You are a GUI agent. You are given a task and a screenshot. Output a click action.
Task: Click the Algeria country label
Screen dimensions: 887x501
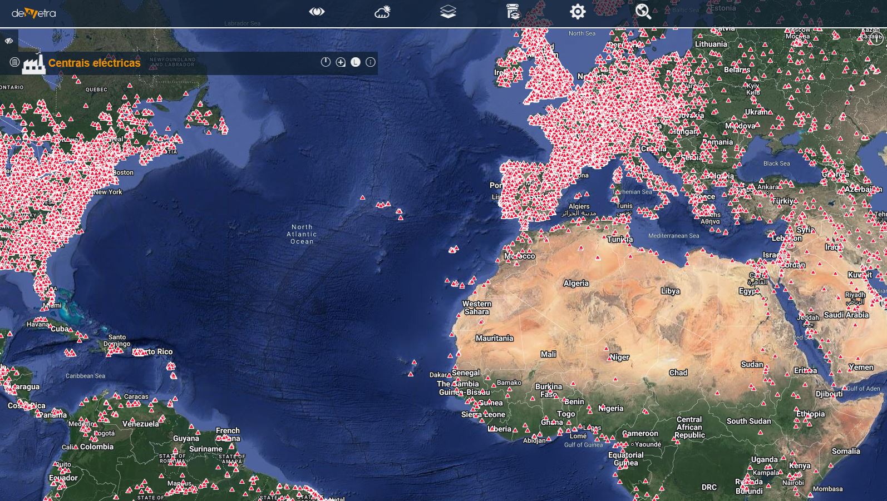tap(576, 283)
